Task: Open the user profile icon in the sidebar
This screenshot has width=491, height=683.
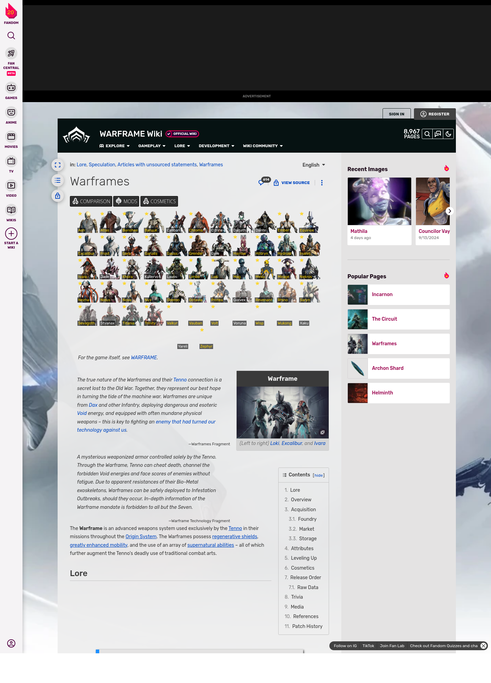Action: tap(11, 643)
